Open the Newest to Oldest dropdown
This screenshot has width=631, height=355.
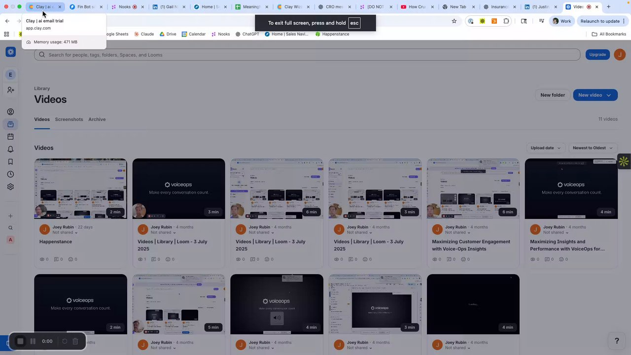[x=593, y=148]
